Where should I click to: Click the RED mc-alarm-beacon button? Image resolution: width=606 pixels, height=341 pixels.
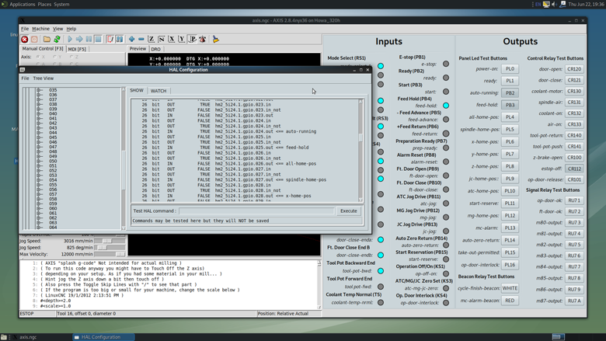click(510, 301)
